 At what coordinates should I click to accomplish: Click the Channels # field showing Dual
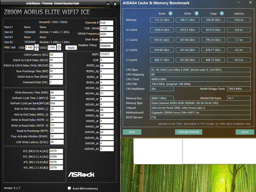point(106,23)
